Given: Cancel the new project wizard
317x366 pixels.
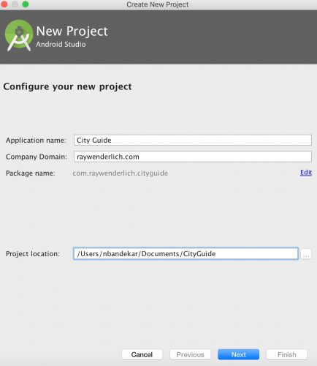Looking at the screenshot, I should pos(142,354).
